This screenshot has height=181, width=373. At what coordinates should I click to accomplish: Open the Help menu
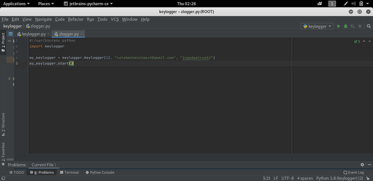145,19
